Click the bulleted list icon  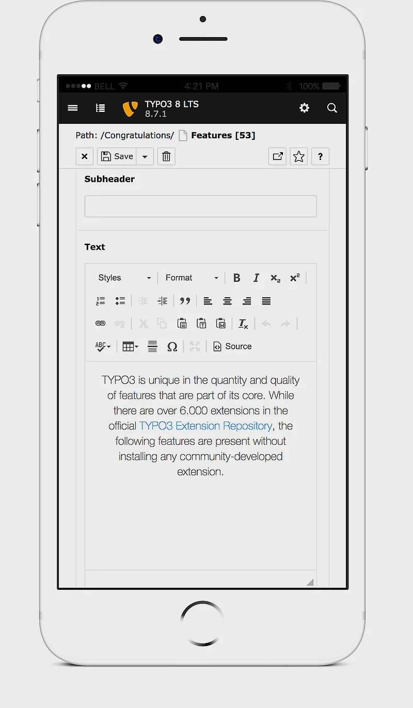pyautogui.click(x=120, y=301)
